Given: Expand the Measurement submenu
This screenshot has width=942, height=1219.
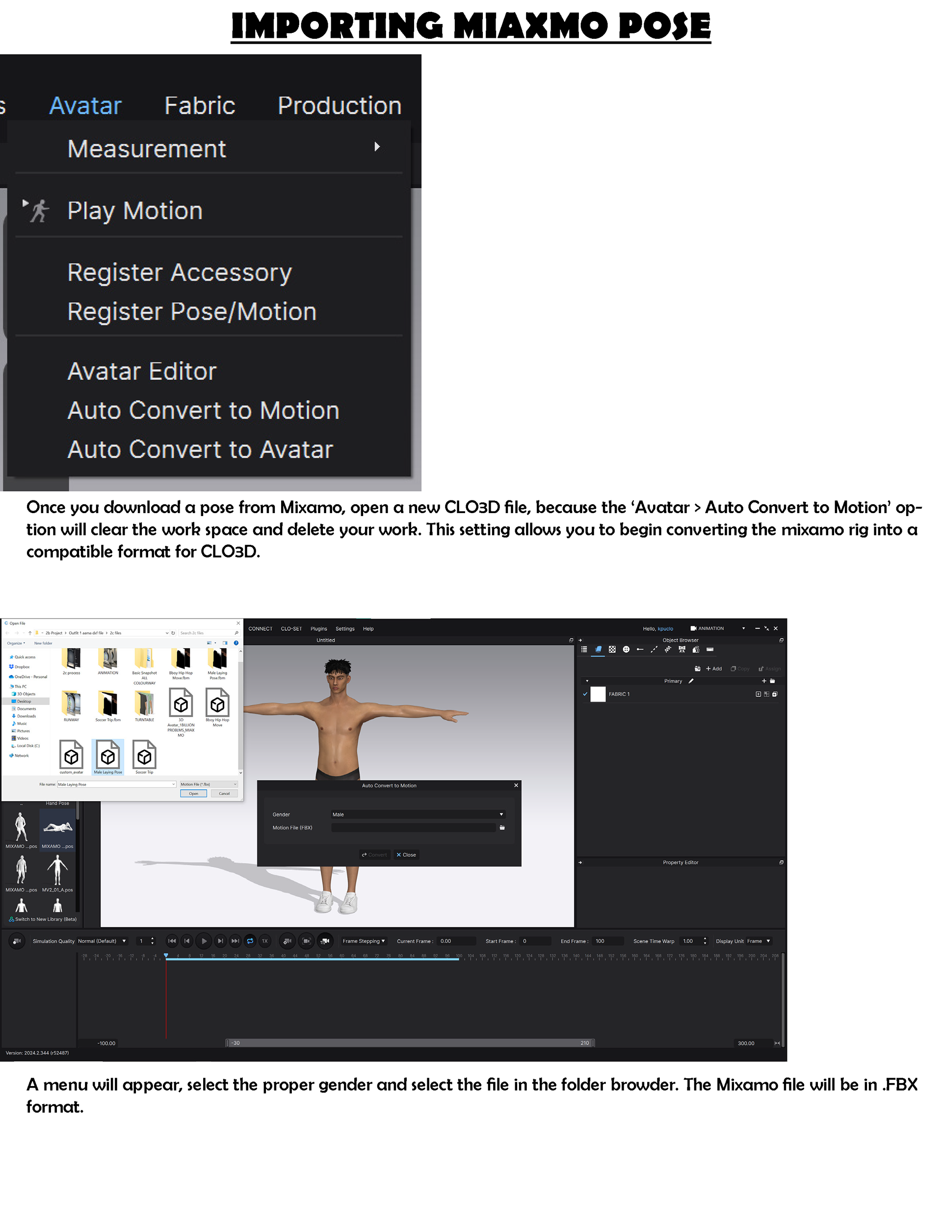Looking at the screenshot, I should (x=209, y=148).
